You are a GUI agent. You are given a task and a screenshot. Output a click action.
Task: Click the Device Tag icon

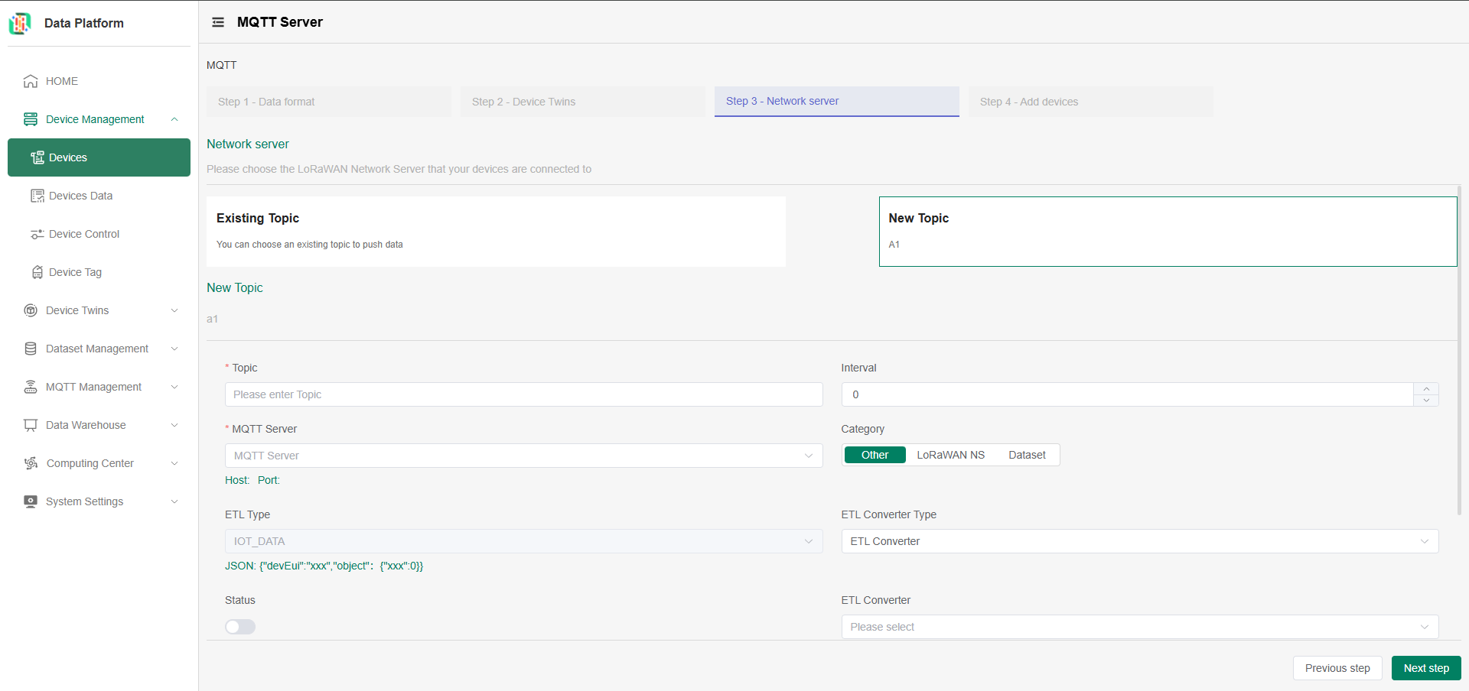coord(37,272)
